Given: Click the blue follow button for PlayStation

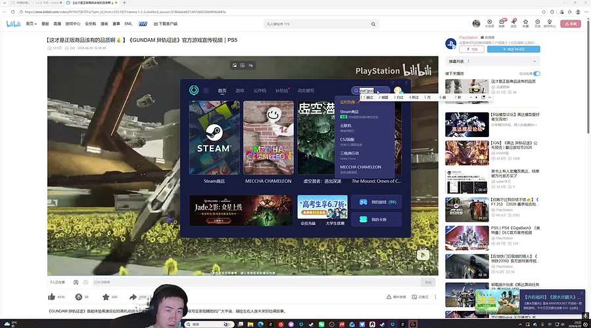Looking at the screenshot, I should click(513, 49).
